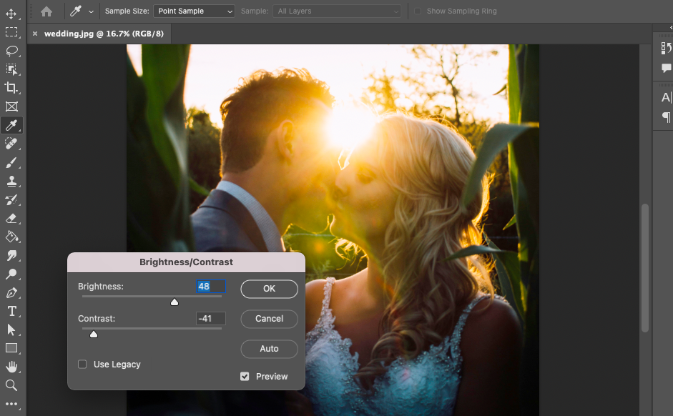This screenshot has height=416, width=673.
Task: Select the Paint Bucket tool
Action: 11,237
